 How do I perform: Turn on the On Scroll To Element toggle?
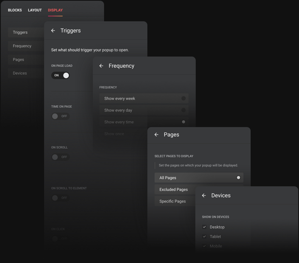pos(60,198)
